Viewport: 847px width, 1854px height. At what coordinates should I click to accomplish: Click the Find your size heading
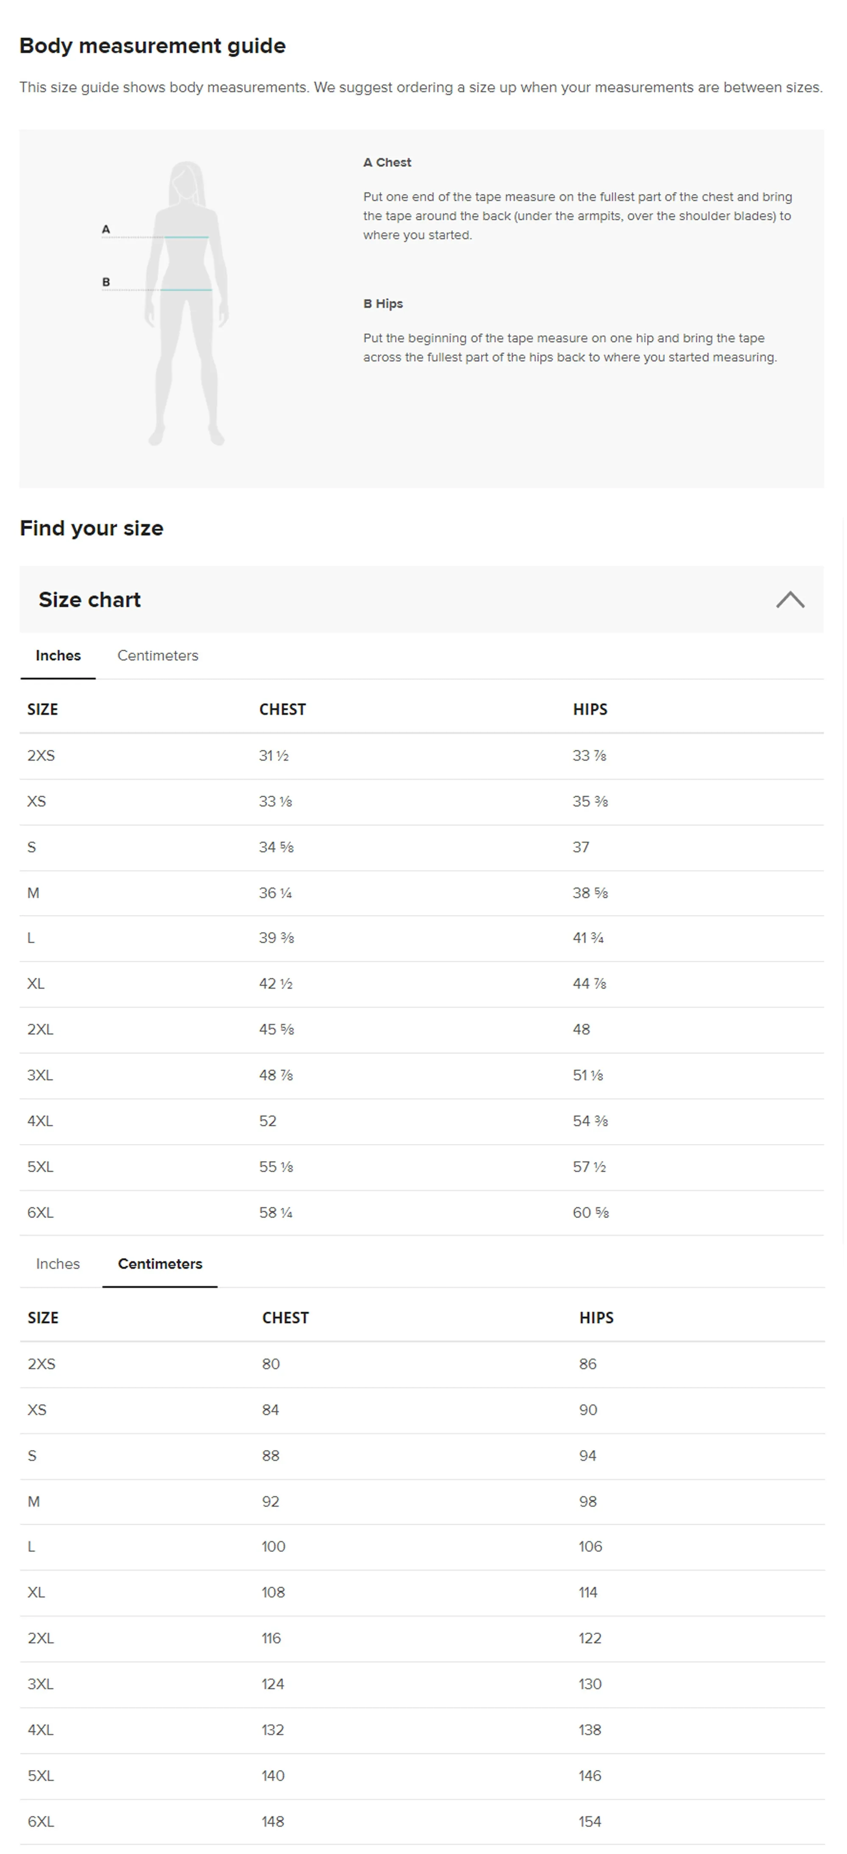point(91,528)
